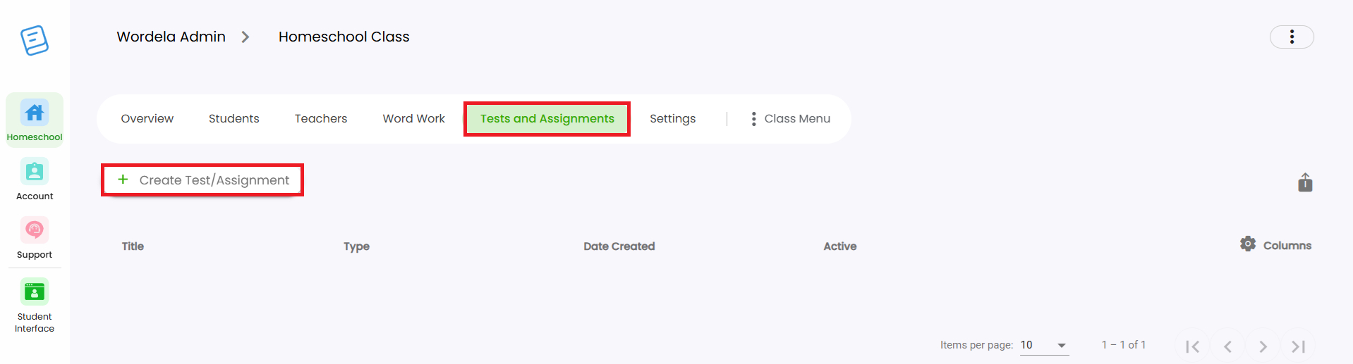1353x364 pixels.
Task: Go to the previous page arrow
Action: [1227, 346]
